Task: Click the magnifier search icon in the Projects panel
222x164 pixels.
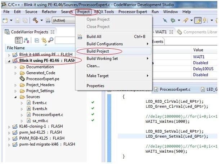Action: tap(51, 40)
